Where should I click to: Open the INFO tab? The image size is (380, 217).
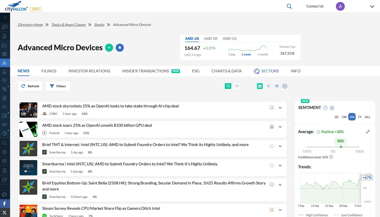295,71
